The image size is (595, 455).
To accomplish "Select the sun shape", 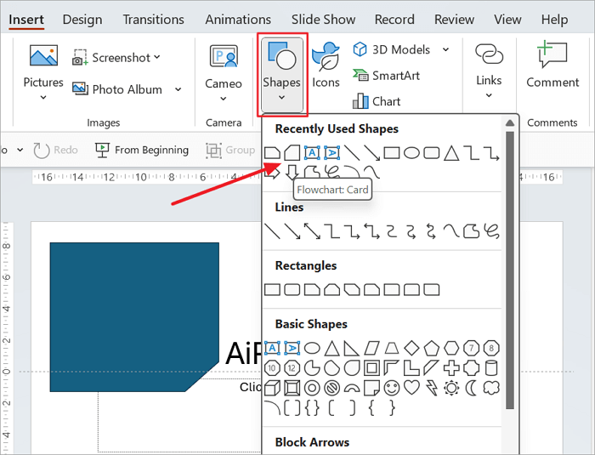I will 451,388.
